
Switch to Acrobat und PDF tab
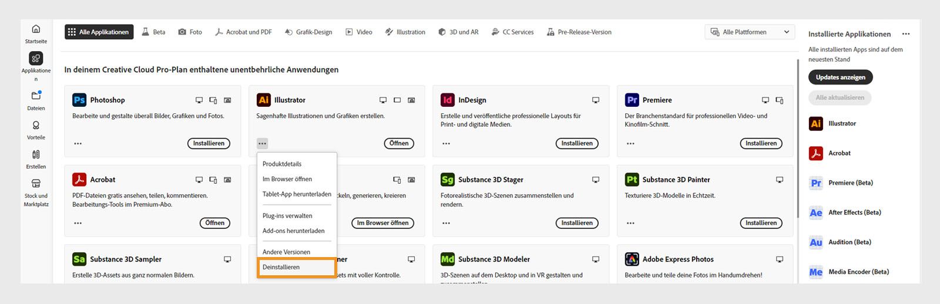pyautogui.click(x=243, y=32)
